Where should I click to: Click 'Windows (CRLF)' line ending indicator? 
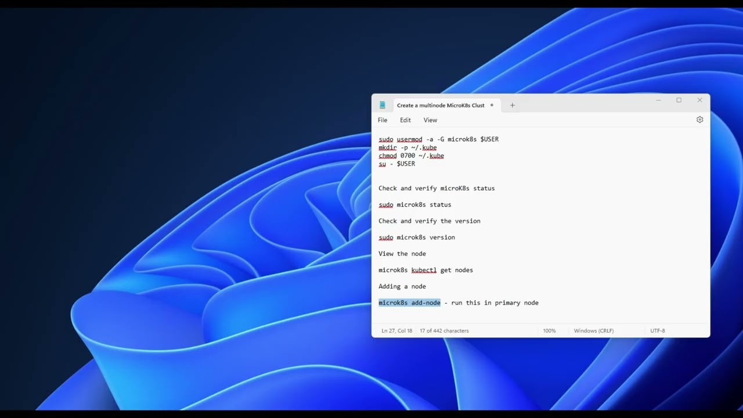594,331
